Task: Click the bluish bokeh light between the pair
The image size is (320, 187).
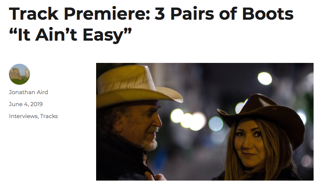Action: point(216,124)
